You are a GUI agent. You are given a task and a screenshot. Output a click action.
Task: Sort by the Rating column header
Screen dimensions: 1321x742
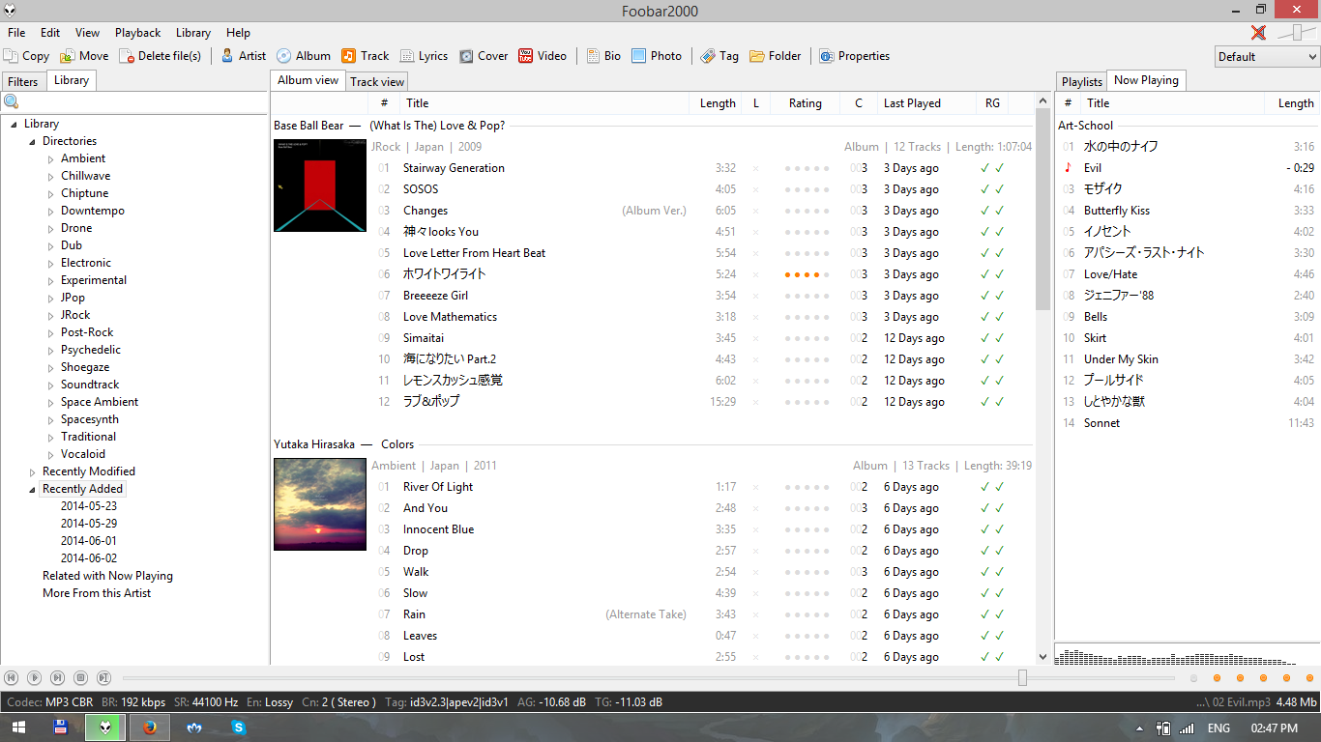pos(806,103)
